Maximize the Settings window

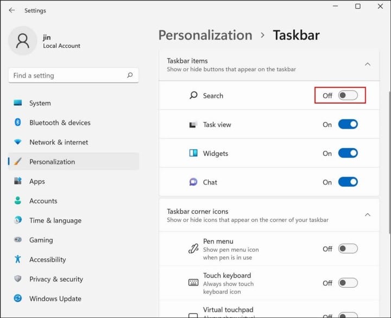click(358, 6)
